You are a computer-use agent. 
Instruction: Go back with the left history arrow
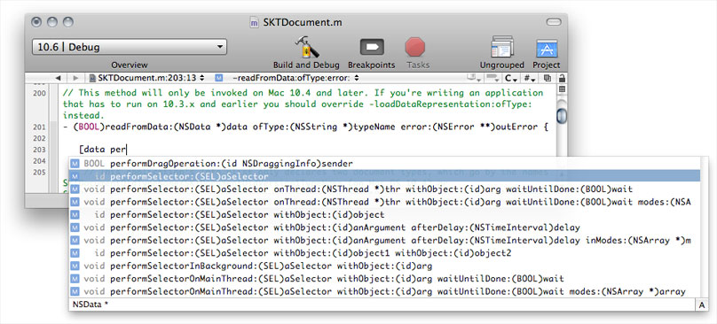(x=58, y=78)
